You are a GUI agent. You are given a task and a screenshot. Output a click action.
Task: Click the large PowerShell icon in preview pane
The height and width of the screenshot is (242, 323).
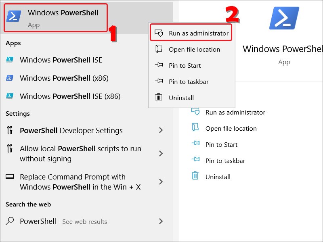[x=284, y=18]
